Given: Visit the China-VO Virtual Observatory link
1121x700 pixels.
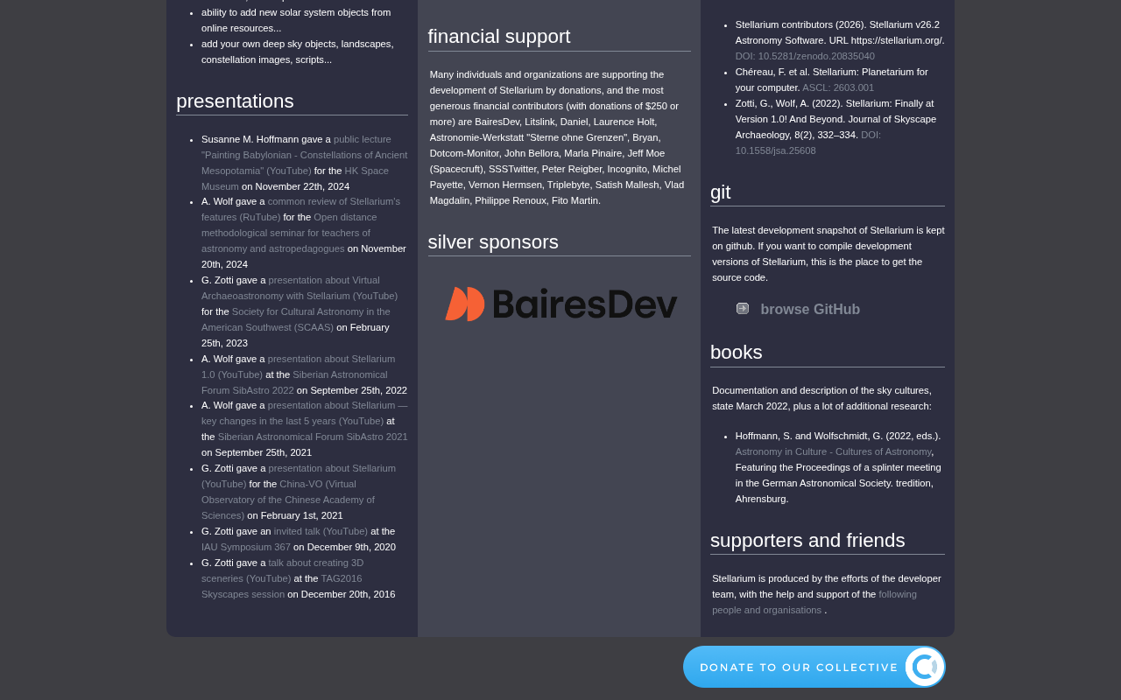Looking at the screenshot, I should click(288, 500).
